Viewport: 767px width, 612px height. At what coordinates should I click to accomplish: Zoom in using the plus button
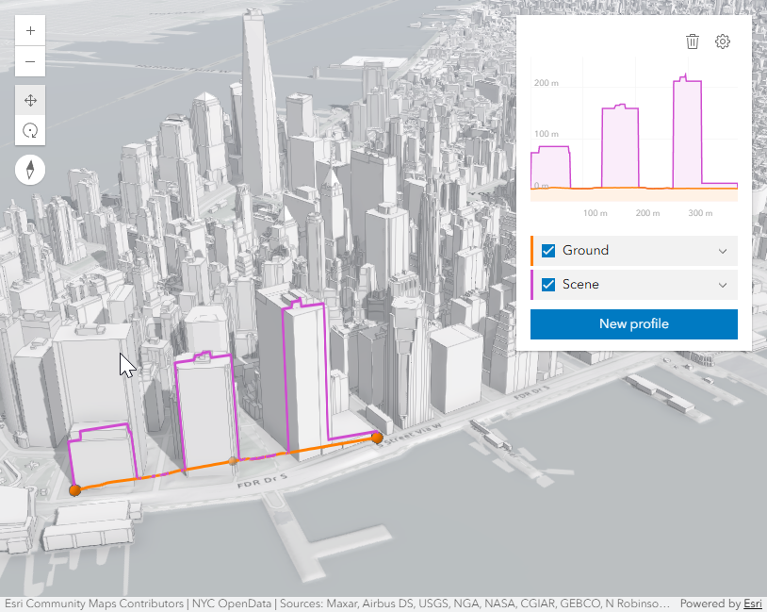pos(30,29)
